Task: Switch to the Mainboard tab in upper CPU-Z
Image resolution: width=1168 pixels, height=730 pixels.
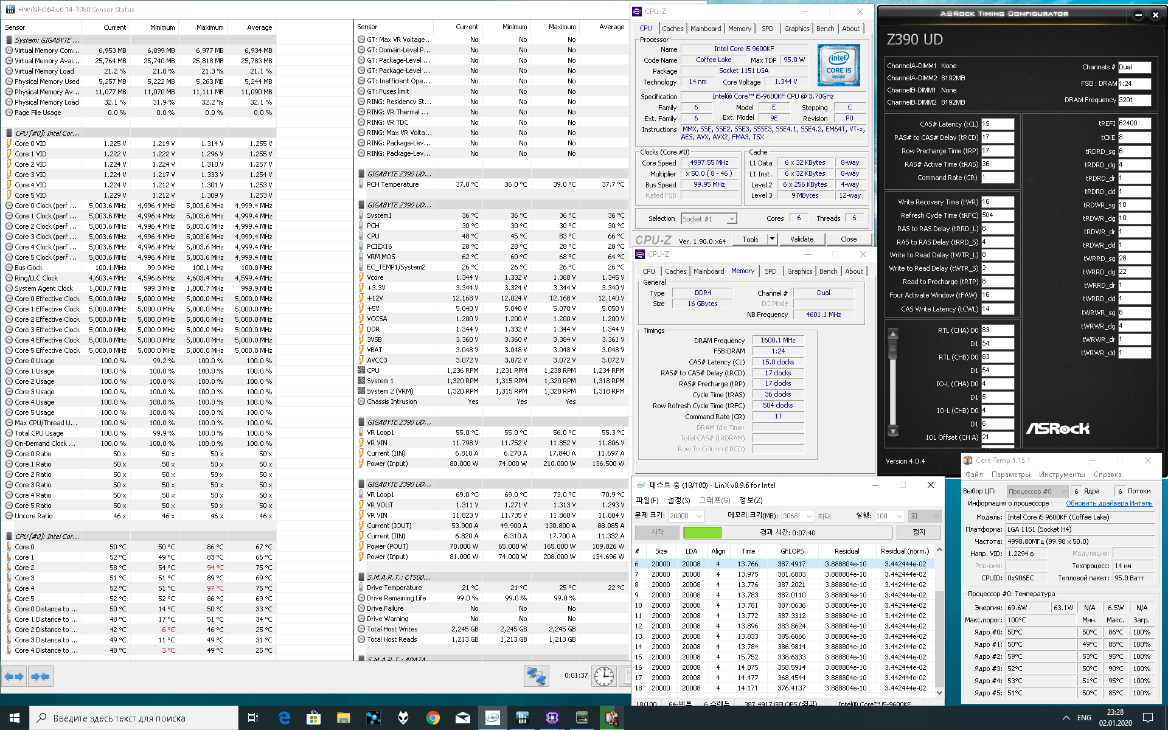Action: pyautogui.click(x=706, y=29)
